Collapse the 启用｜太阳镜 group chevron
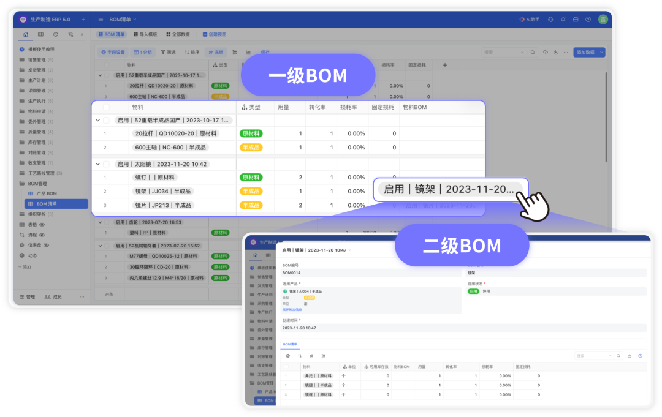The height and width of the screenshot is (417, 662). tap(97, 164)
